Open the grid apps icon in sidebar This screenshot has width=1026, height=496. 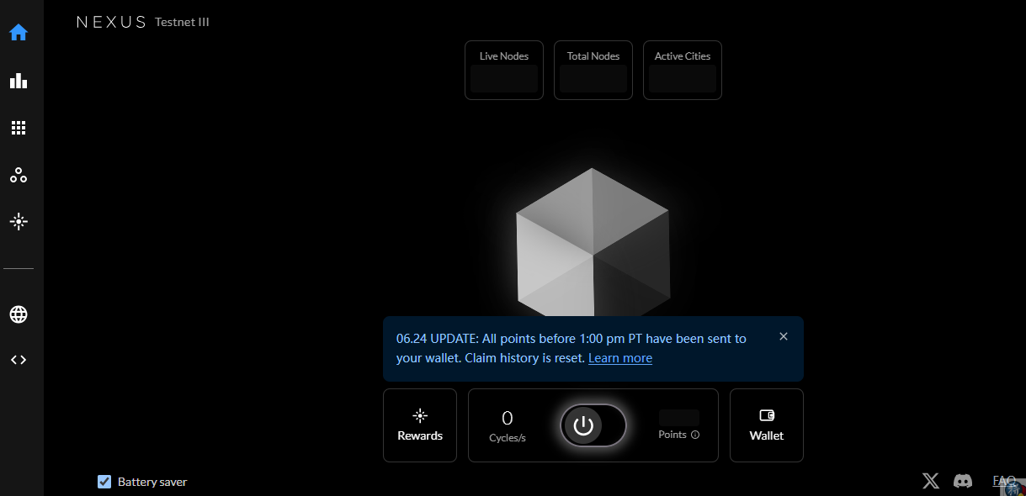(x=19, y=128)
